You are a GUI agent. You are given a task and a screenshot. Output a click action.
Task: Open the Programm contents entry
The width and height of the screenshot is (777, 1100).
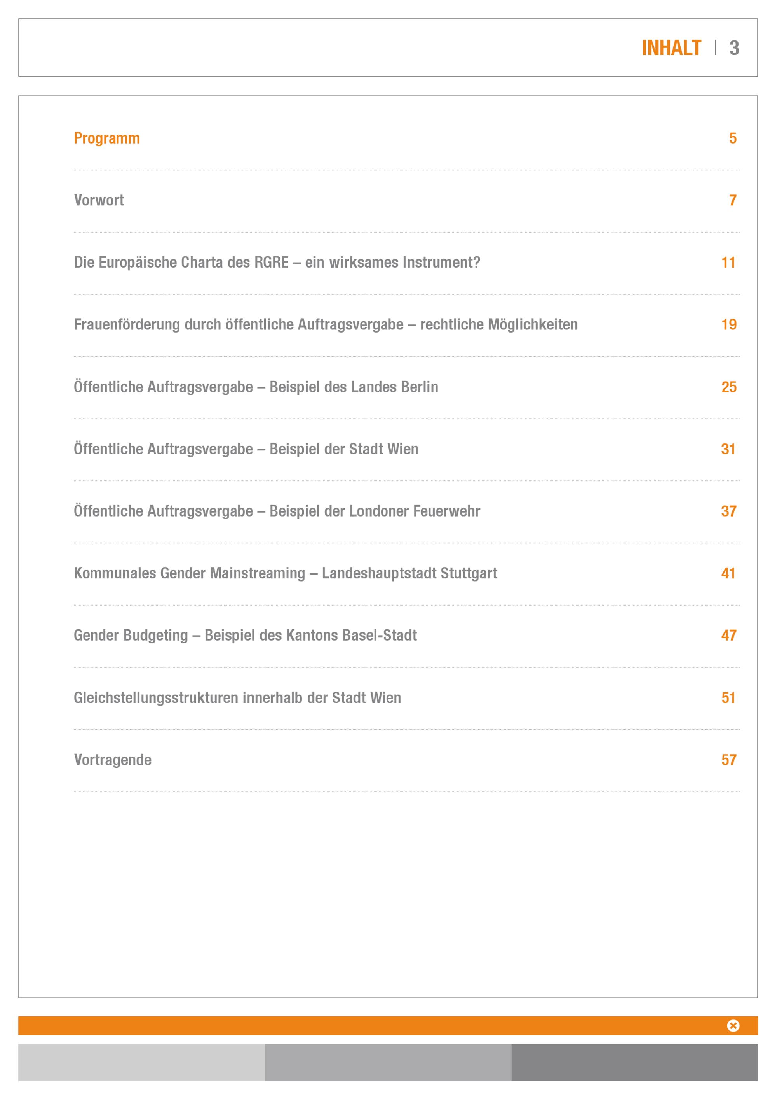107,138
